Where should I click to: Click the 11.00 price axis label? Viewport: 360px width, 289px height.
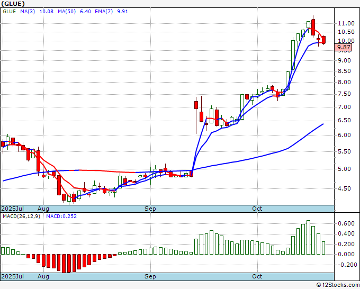coord(346,23)
